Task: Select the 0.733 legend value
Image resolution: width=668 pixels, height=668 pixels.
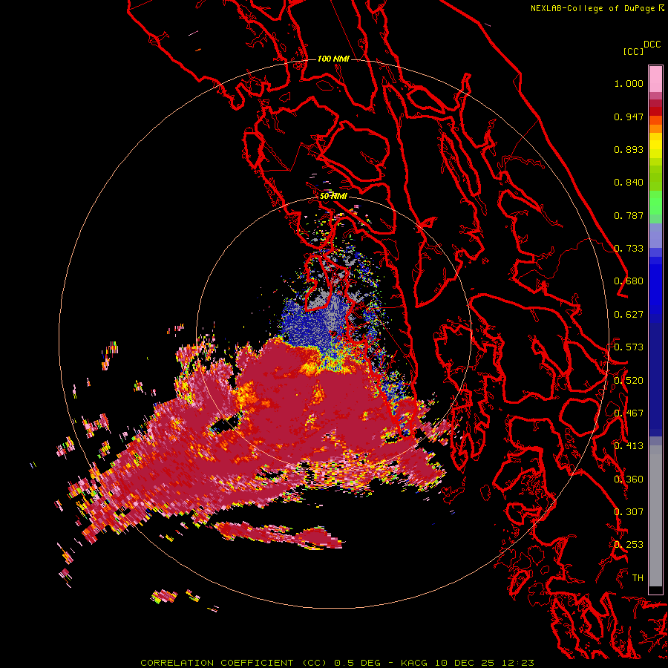Action: (x=629, y=249)
